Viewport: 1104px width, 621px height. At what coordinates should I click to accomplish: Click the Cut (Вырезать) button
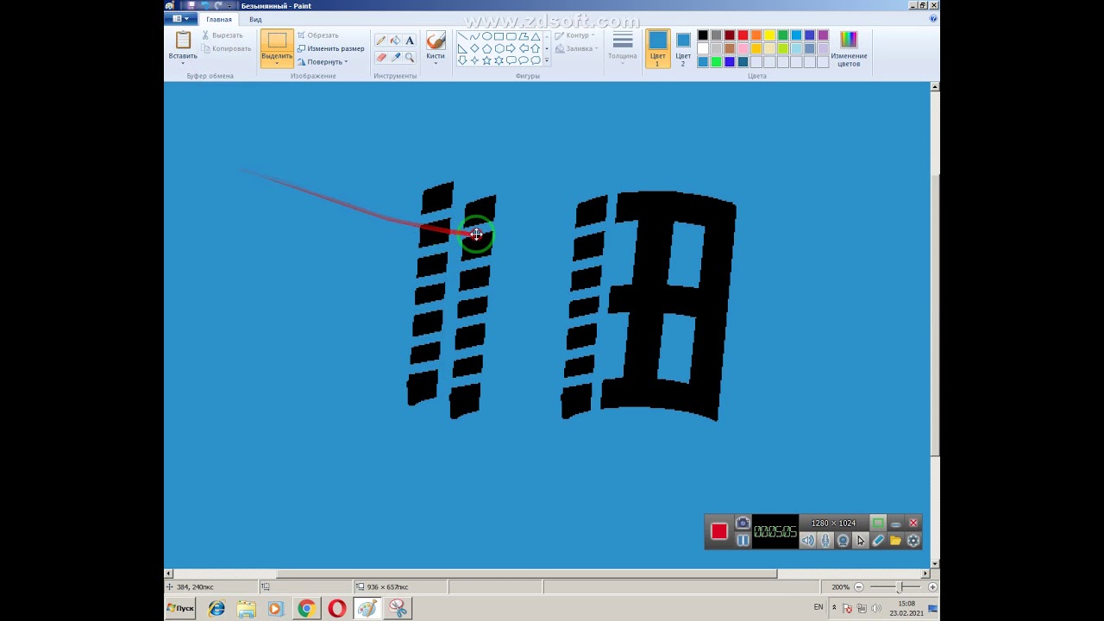click(x=223, y=35)
